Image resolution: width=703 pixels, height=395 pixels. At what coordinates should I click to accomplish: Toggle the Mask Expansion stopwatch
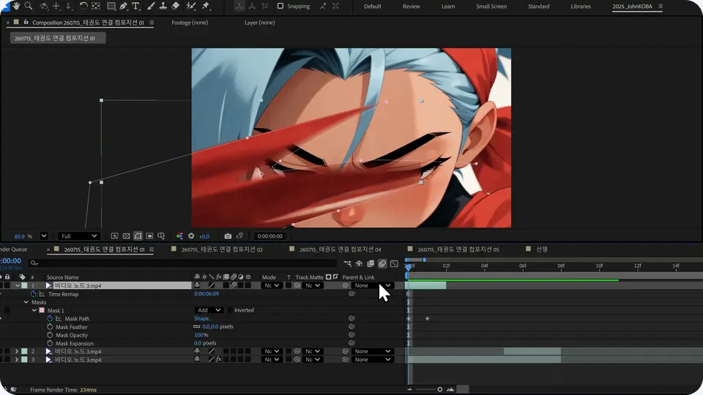pos(50,343)
